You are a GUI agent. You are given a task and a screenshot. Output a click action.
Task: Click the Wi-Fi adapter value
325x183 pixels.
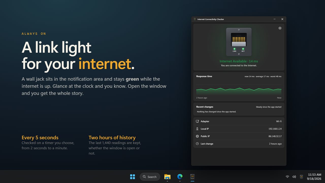tap(279, 121)
